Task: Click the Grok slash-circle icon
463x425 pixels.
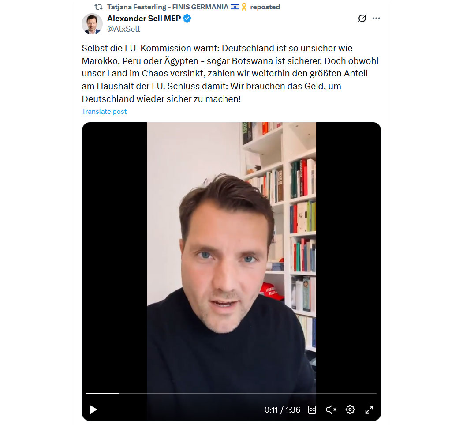Action: [x=362, y=19]
